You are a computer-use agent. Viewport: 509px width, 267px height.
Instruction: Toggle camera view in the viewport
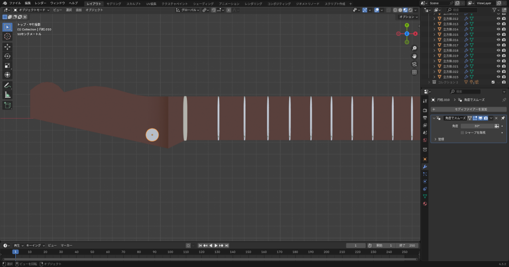click(x=414, y=64)
